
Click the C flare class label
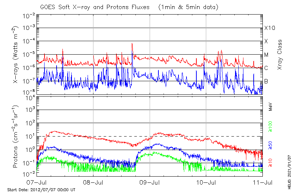[x=266, y=68]
